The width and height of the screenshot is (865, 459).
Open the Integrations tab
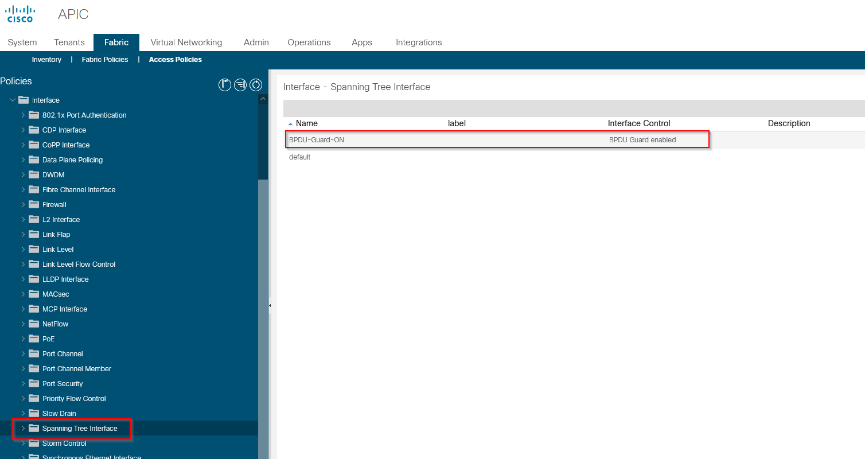pos(419,42)
